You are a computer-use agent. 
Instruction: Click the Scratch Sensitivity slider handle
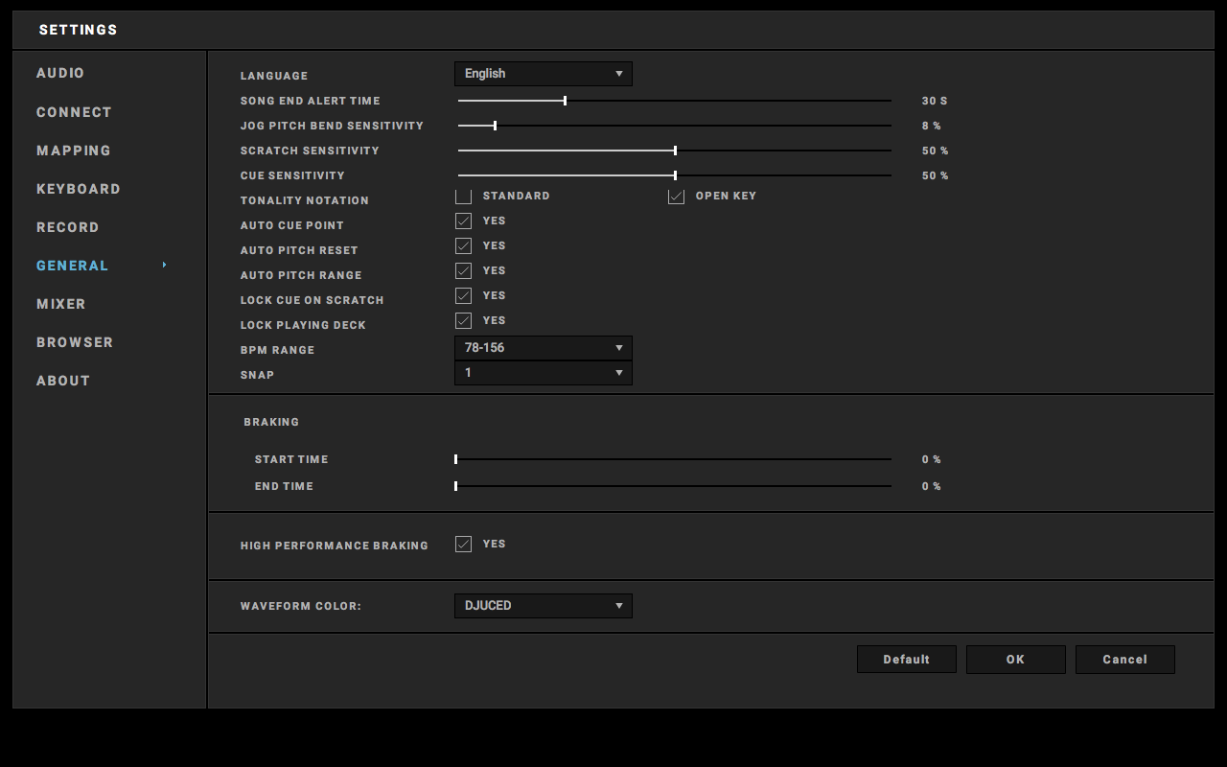675,151
